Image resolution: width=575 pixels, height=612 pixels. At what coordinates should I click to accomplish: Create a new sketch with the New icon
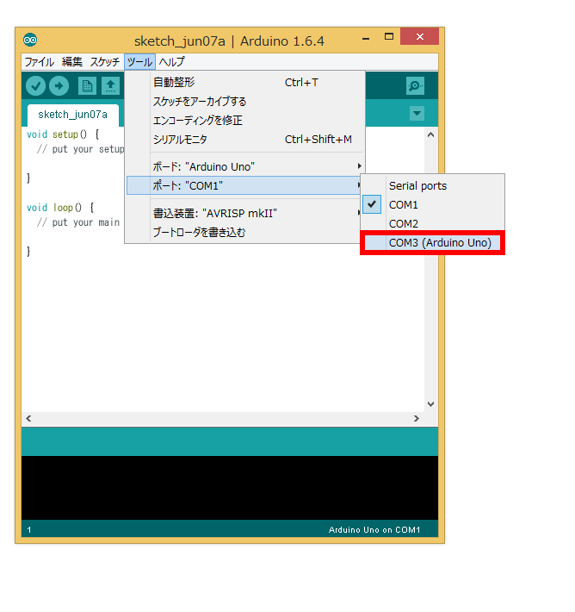87,86
